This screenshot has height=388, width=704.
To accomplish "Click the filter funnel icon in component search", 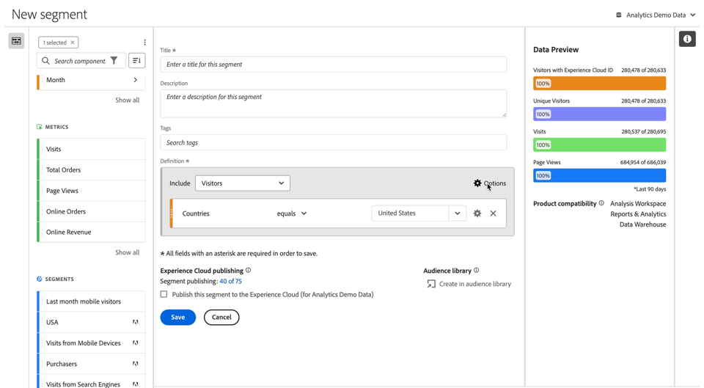I will point(114,61).
